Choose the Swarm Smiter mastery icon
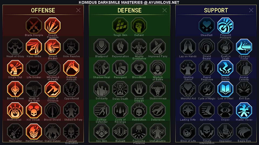 [x=225, y=68]
